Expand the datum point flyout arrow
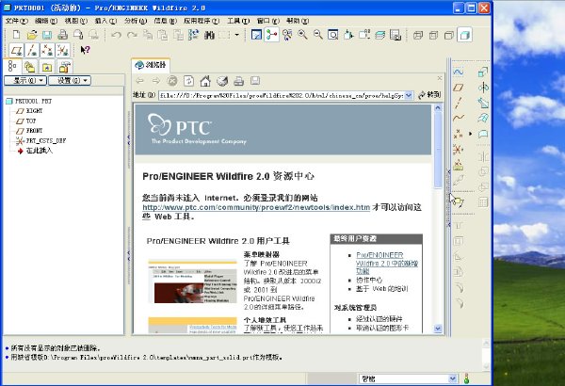 click(x=470, y=134)
